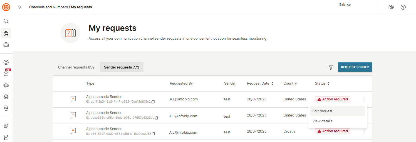
Task: Copy ID of the Croatia sender request
Action: (x=154, y=134)
